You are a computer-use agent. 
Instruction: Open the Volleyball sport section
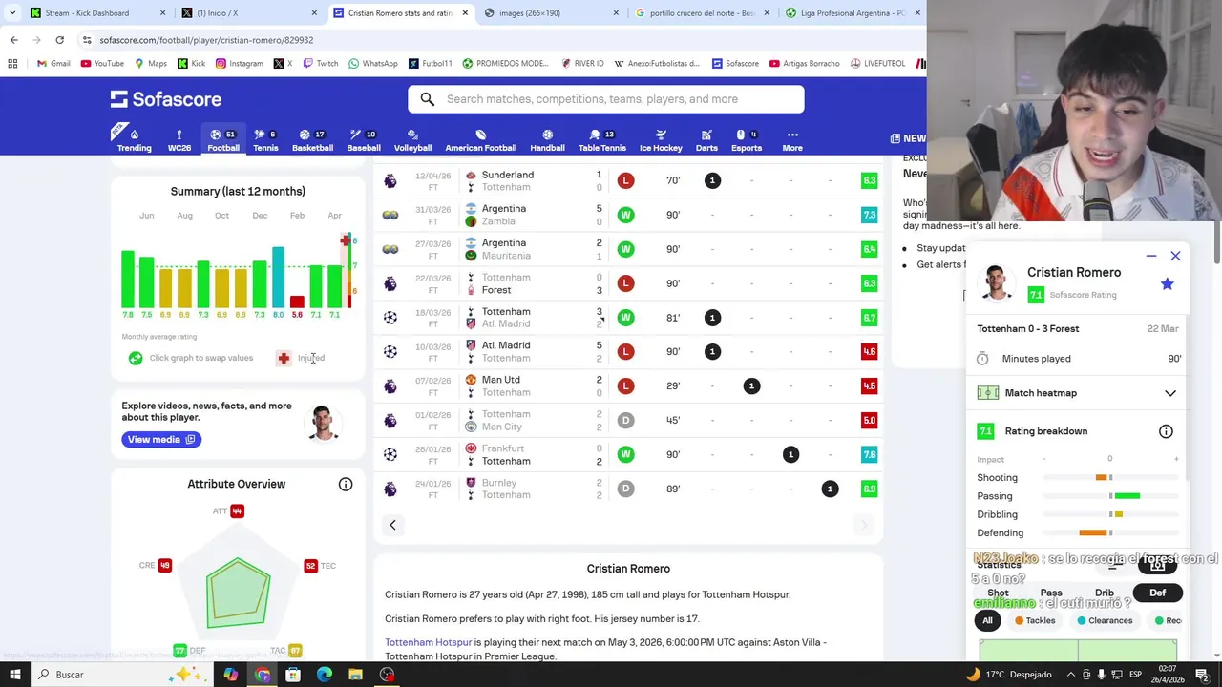(x=412, y=139)
